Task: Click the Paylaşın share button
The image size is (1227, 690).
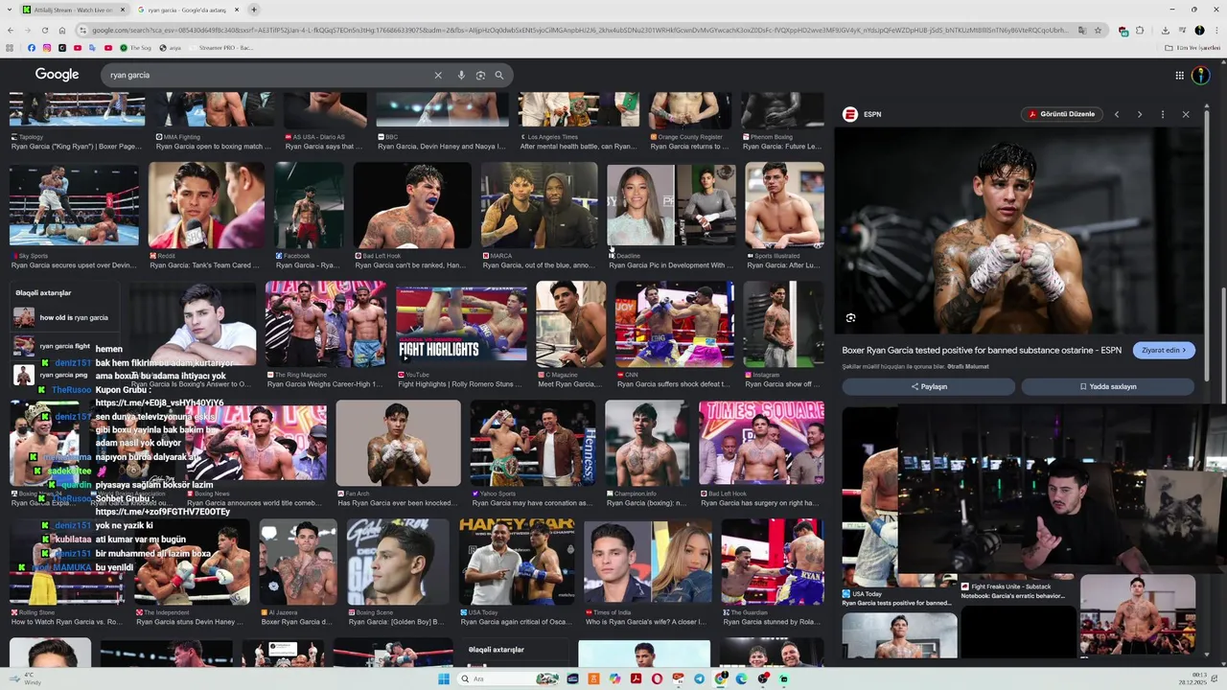Action: (x=929, y=386)
